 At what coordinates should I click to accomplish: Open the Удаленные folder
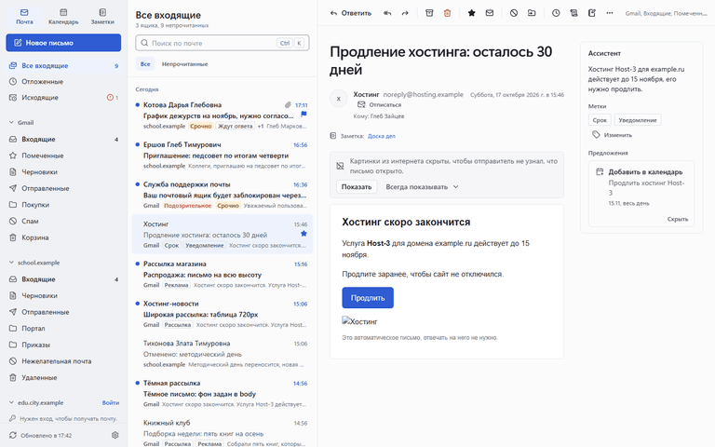[x=63, y=378]
